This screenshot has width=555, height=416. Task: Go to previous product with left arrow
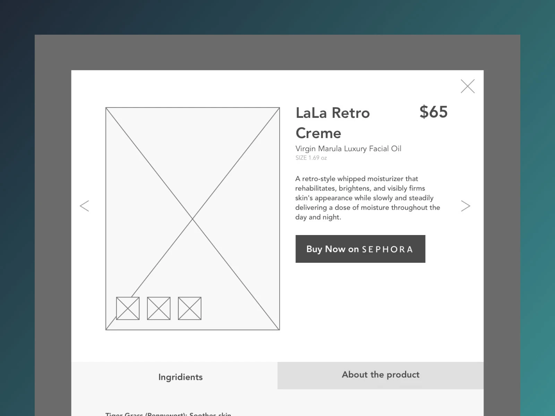[84, 206]
